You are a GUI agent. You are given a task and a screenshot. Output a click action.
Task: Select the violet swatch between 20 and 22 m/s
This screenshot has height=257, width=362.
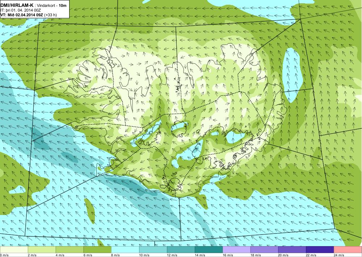click(292, 250)
